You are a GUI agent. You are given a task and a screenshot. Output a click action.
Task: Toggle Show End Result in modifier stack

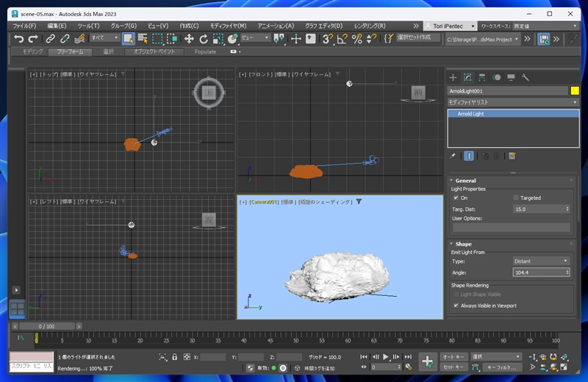point(469,156)
